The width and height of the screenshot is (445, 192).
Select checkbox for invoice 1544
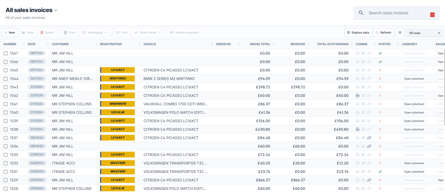point(6,78)
